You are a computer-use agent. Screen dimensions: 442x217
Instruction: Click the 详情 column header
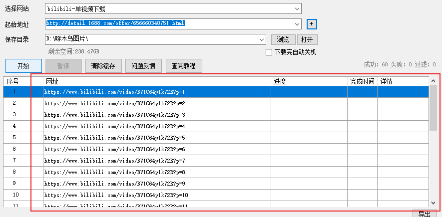click(403, 82)
